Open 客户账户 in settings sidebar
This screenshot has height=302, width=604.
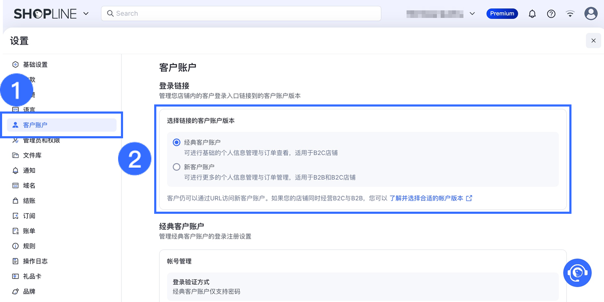(35, 125)
